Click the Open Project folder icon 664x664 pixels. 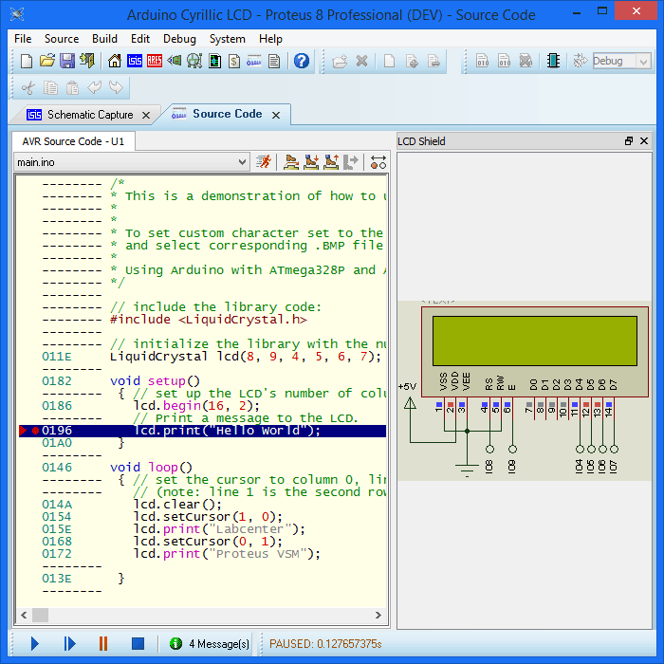click(46, 61)
